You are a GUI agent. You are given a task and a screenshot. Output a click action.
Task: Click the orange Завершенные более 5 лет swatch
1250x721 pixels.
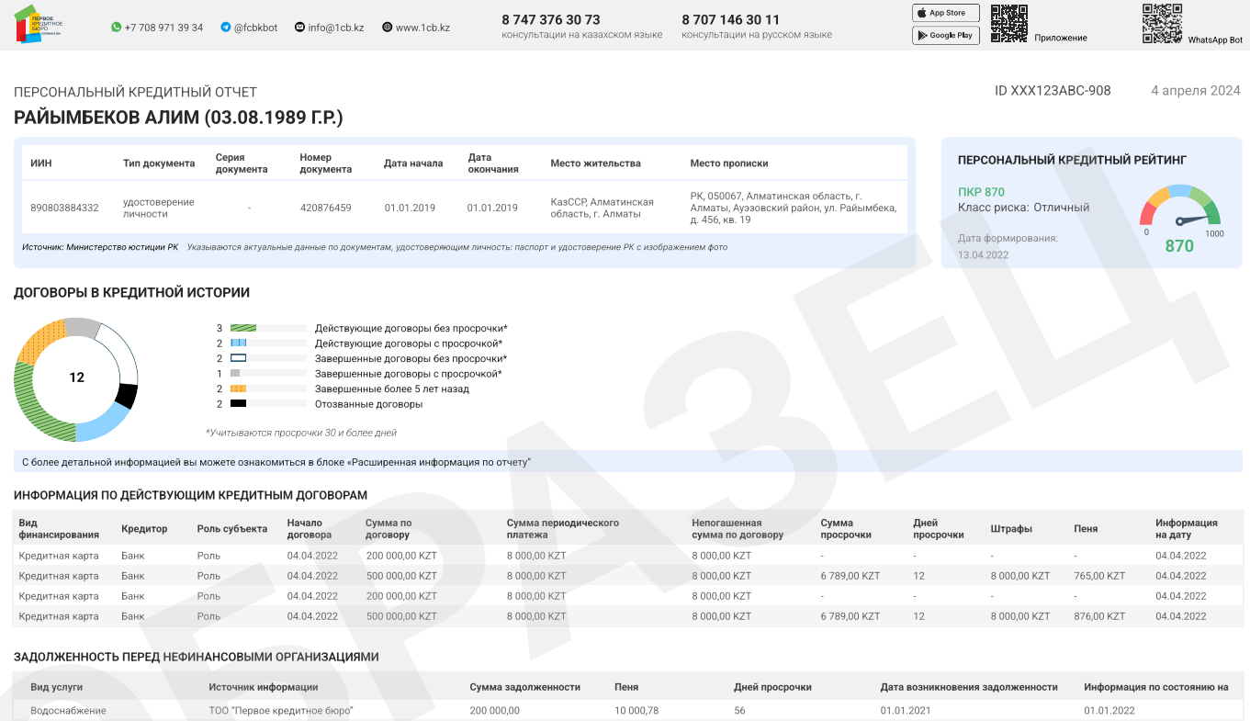pos(238,389)
